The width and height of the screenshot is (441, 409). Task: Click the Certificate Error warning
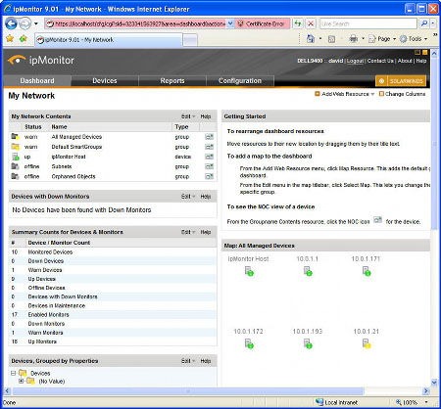[263, 23]
